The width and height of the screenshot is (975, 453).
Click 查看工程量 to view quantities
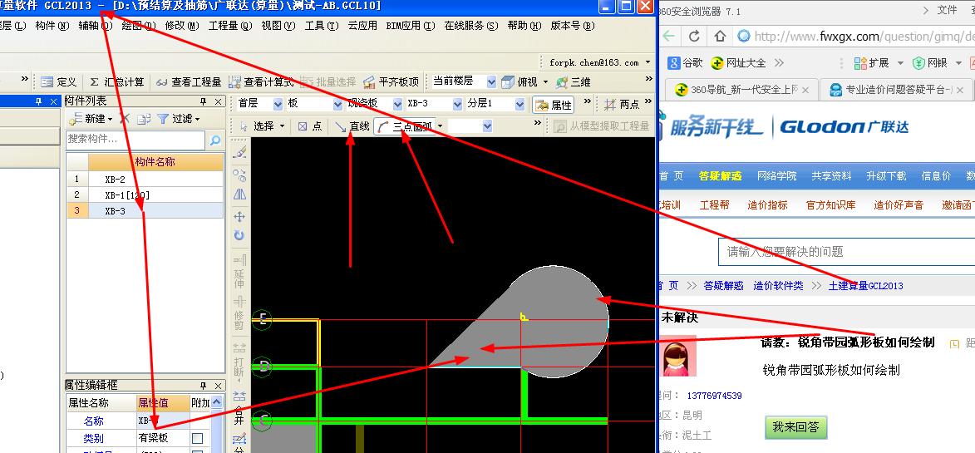[x=189, y=82]
